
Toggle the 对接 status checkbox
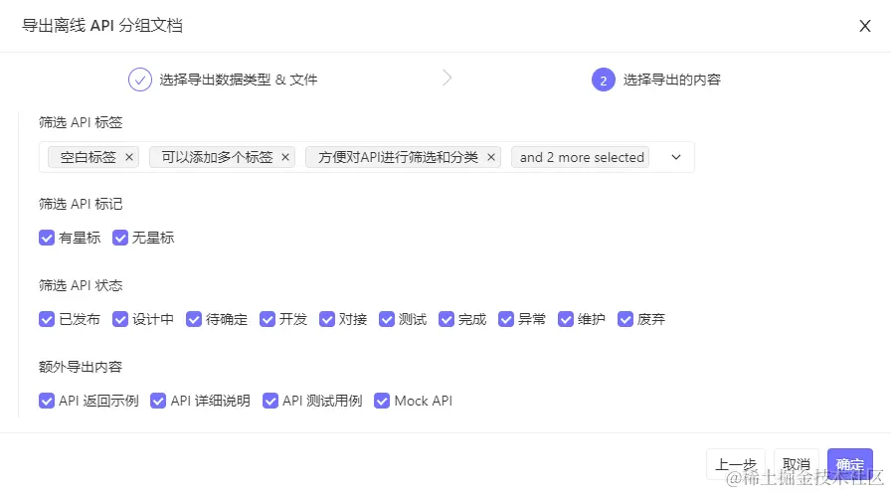tap(327, 319)
